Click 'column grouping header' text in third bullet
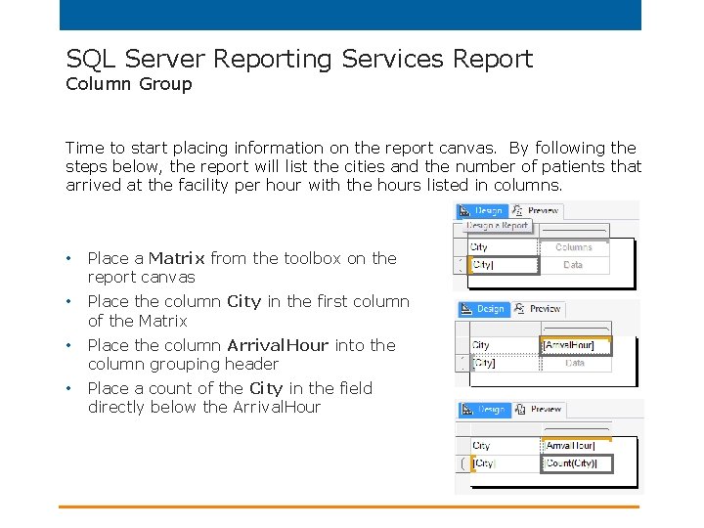 tap(183, 364)
